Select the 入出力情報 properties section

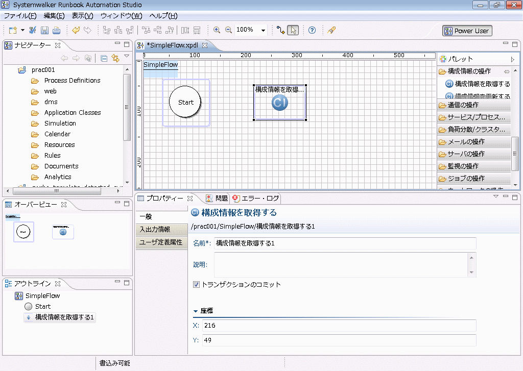tap(162, 229)
